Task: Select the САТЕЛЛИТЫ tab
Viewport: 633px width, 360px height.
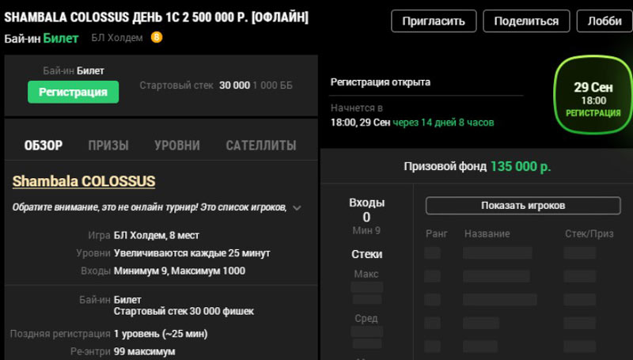Action: (261, 146)
